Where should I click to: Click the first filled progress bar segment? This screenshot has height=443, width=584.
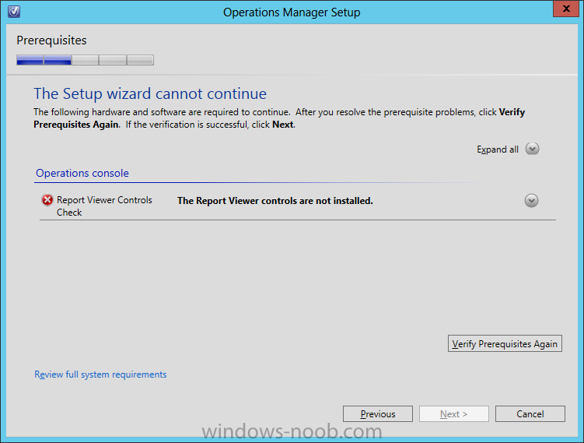click(30, 60)
